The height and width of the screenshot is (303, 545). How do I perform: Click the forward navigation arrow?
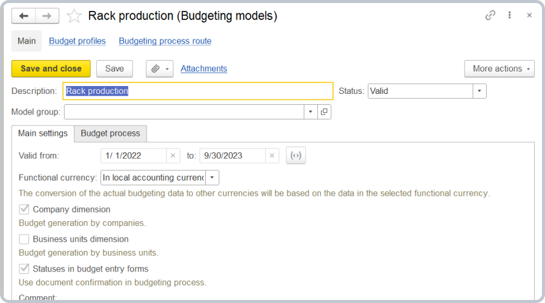click(47, 16)
